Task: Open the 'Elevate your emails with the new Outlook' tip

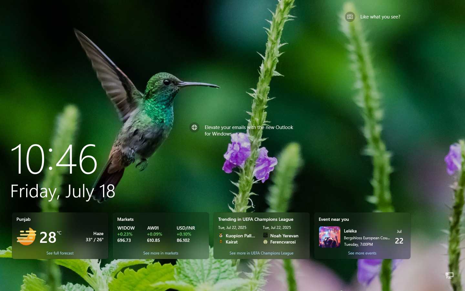Action: click(249, 131)
